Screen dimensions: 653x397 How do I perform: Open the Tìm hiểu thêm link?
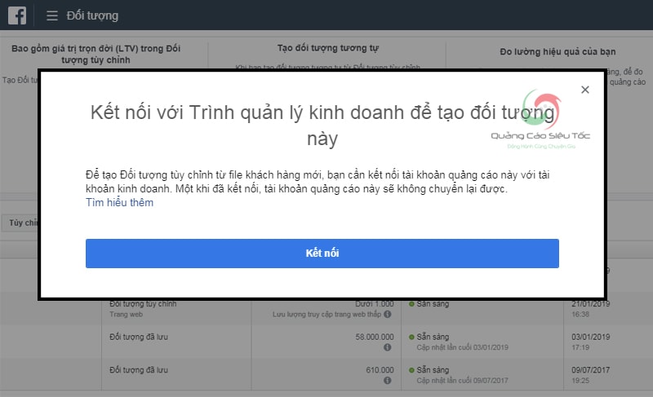click(x=119, y=202)
